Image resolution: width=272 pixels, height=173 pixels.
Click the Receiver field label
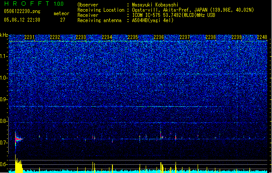point(88,15)
